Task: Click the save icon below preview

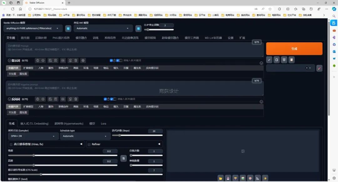Action: tap(228, 178)
